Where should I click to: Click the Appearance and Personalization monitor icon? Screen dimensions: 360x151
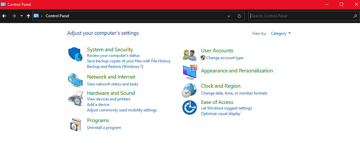point(190,72)
